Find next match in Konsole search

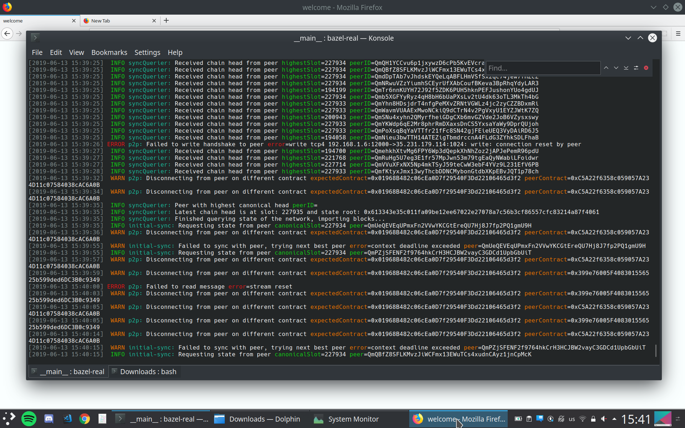pyautogui.click(x=616, y=68)
